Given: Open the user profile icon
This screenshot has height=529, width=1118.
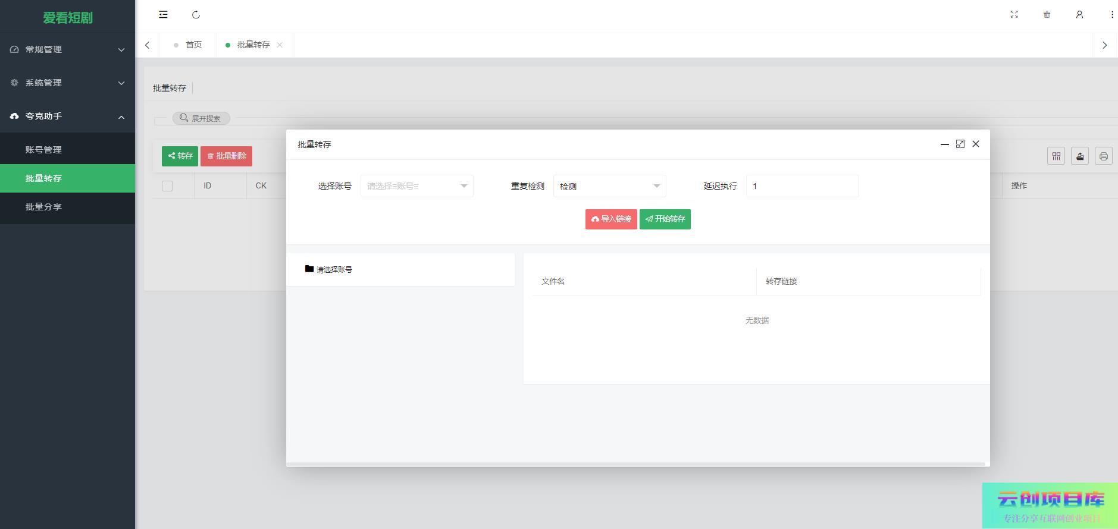Looking at the screenshot, I should tap(1079, 15).
